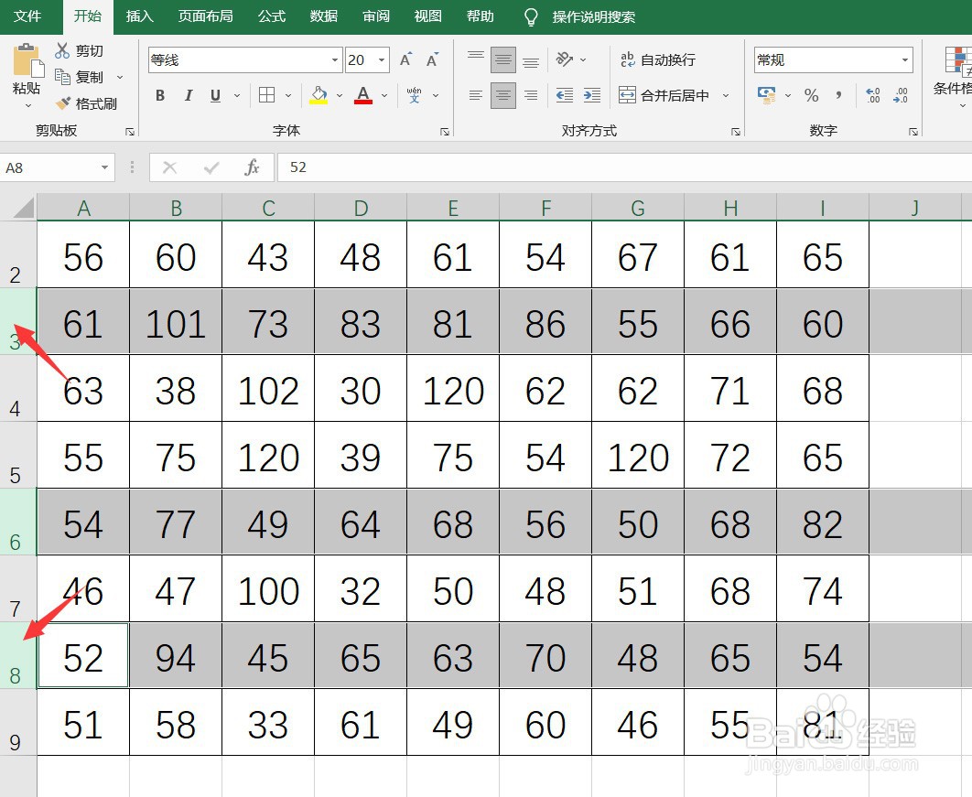Screen dimensions: 972x797
Task: Expand the font color palette arrow
Action: [384, 95]
